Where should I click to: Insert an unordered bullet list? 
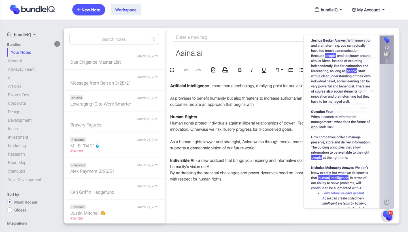click(301, 70)
